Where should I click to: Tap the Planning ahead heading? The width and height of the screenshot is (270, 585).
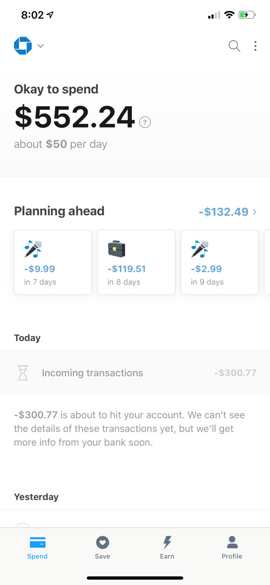point(59,211)
